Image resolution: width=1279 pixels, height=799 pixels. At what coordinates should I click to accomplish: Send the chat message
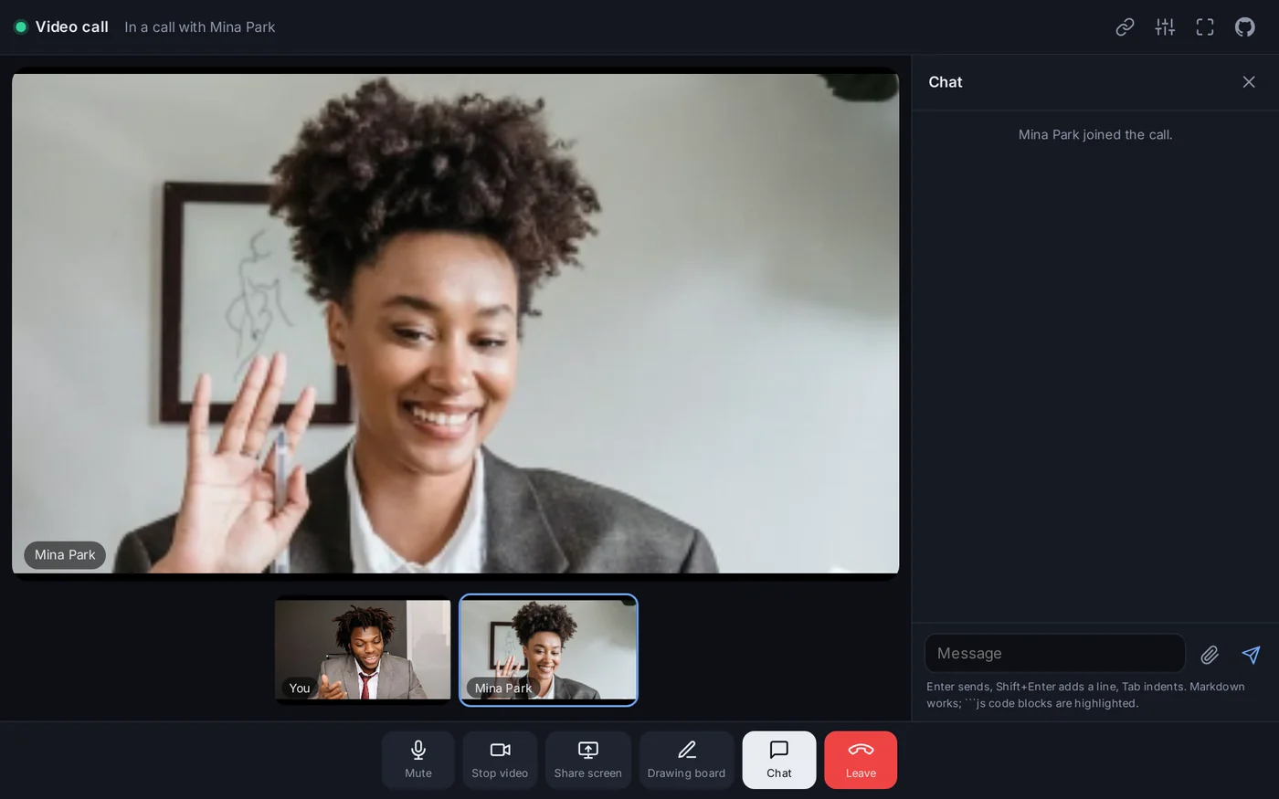[x=1251, y=655]
